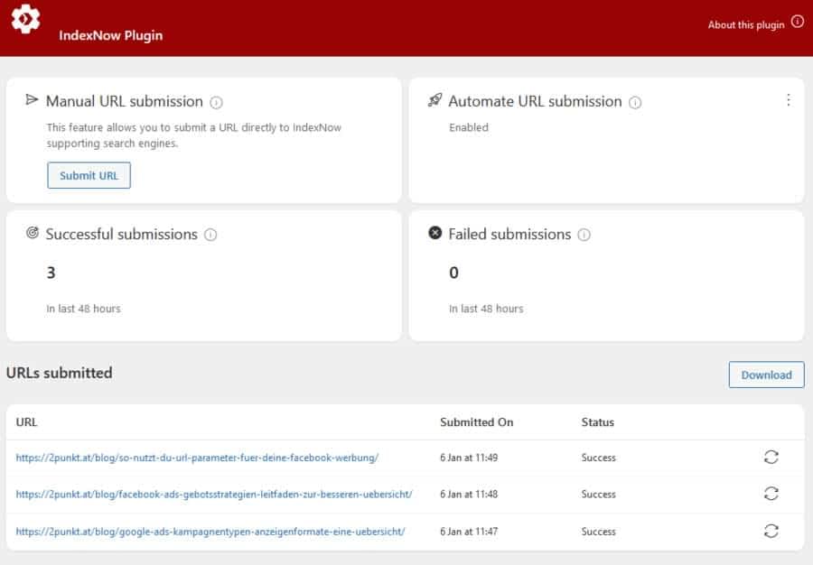Click the rocket icon by Automate URL submission
Image resolution: width=813 pixels, height=565 pixels.
tap(435, 99)
